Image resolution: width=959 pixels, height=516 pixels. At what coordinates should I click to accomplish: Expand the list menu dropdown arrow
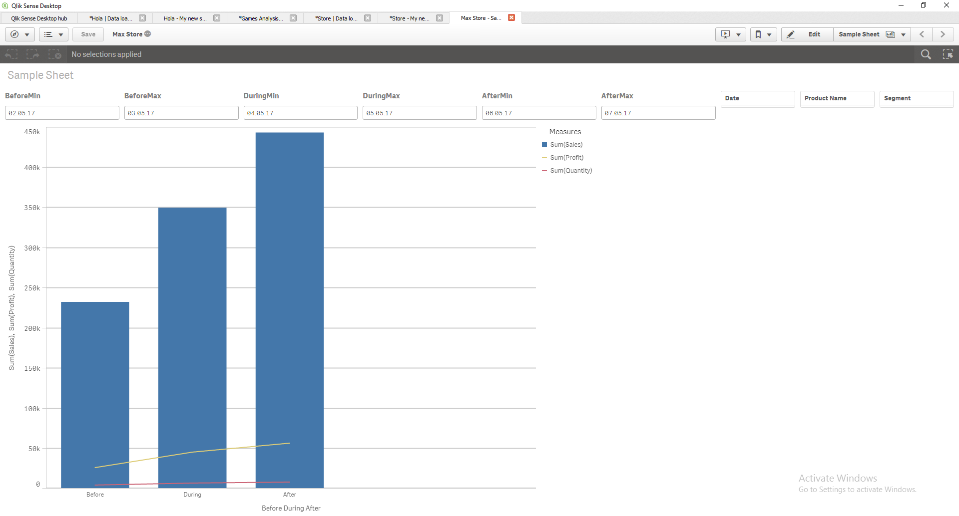pyautogui.click(x=61, y=35)
